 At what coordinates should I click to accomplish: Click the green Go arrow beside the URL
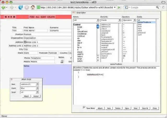click(119, 8)
